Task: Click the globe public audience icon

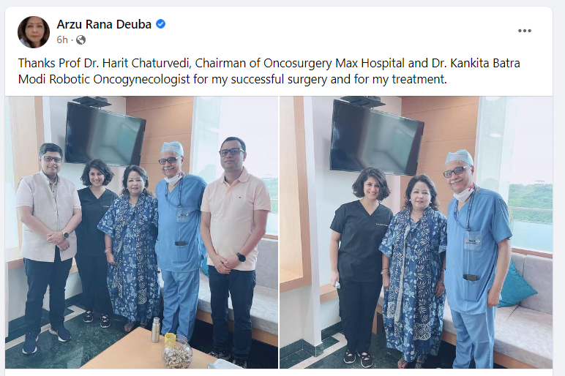Action: tap(81, 40)
